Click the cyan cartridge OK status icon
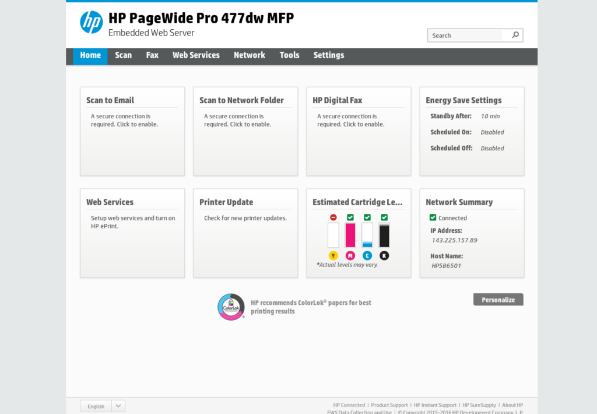Image resolution: width=597 pixels, height=414 pixels. click(367, 217)
